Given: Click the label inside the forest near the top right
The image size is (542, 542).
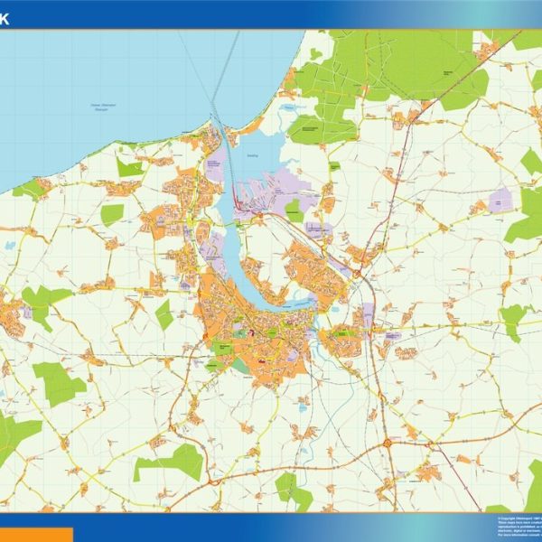Looking at the screenshot, I should point(448,73).
